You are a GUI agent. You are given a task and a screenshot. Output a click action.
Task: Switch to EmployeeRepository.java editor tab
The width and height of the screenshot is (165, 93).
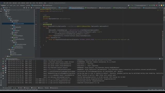click(x=120, y=8)
